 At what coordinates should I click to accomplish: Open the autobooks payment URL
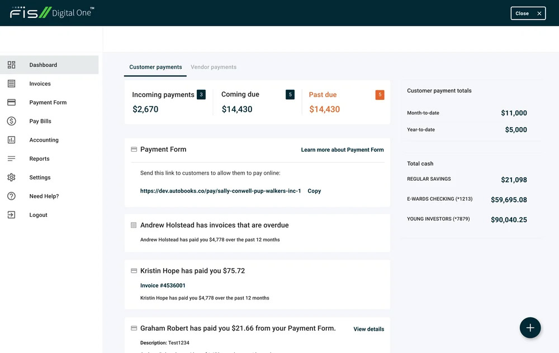[221, 191]
